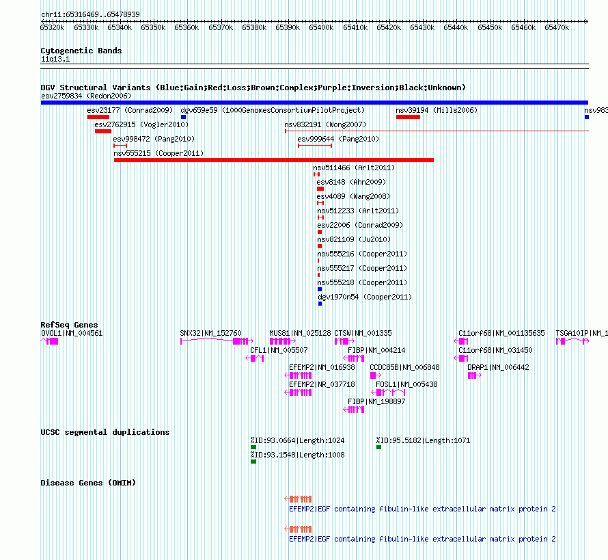Click the 65400k ruler tick label
The image size is (608, 560).
pos(321,27)
